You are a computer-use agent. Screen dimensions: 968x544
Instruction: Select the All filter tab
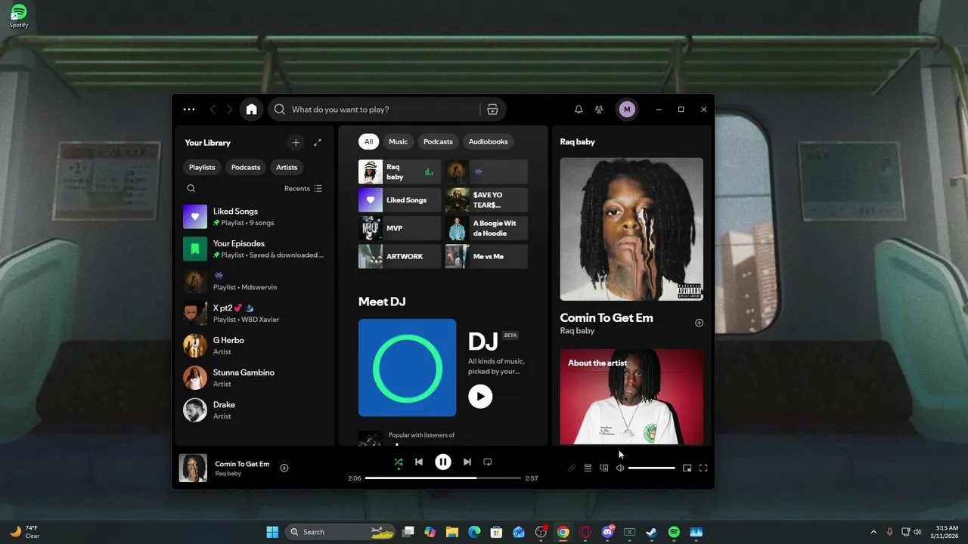[x=368, y=141]
